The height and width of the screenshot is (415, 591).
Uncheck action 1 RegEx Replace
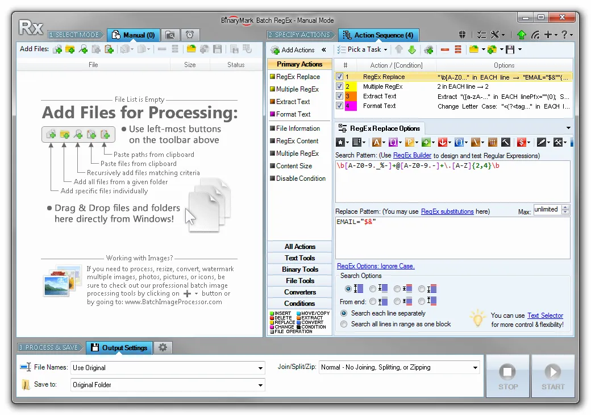pos(339,76)
